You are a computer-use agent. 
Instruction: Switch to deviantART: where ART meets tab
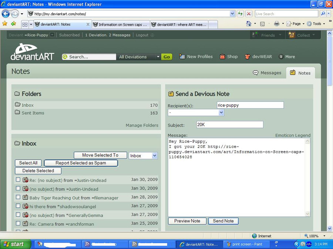pos(179,25)
